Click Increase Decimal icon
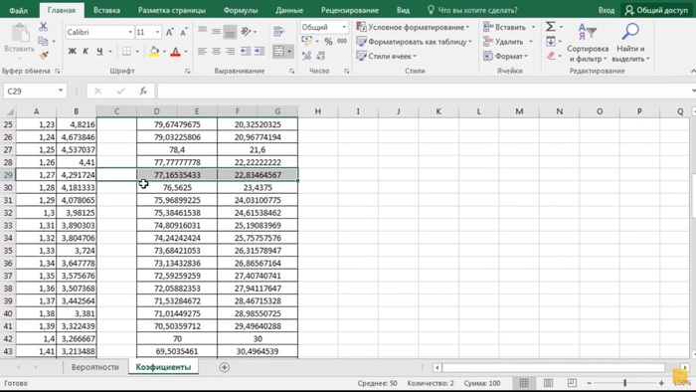The width and height of the screenshot is (696, 392). (x=306, y=56)
